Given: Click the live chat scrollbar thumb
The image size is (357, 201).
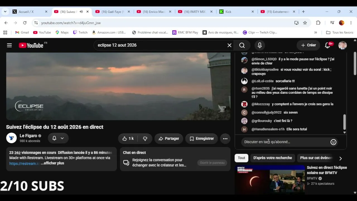Looking at the screenshot, I should tap(344, 122).
